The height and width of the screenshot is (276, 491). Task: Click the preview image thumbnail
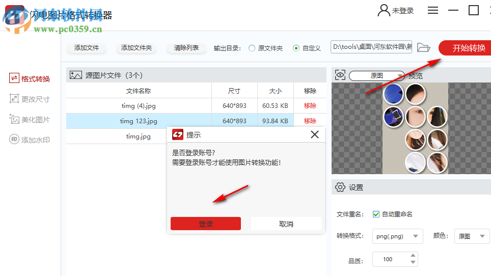click(415, 128)
